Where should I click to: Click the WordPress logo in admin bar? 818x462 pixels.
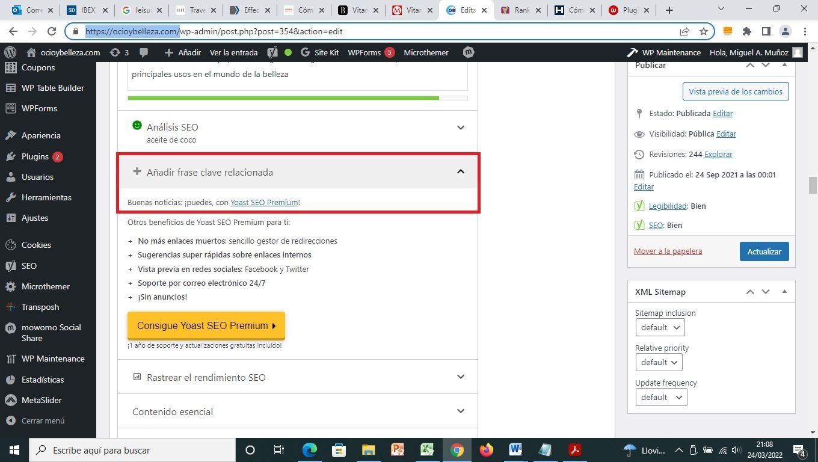pyautogui.click(x=10, y=52)
